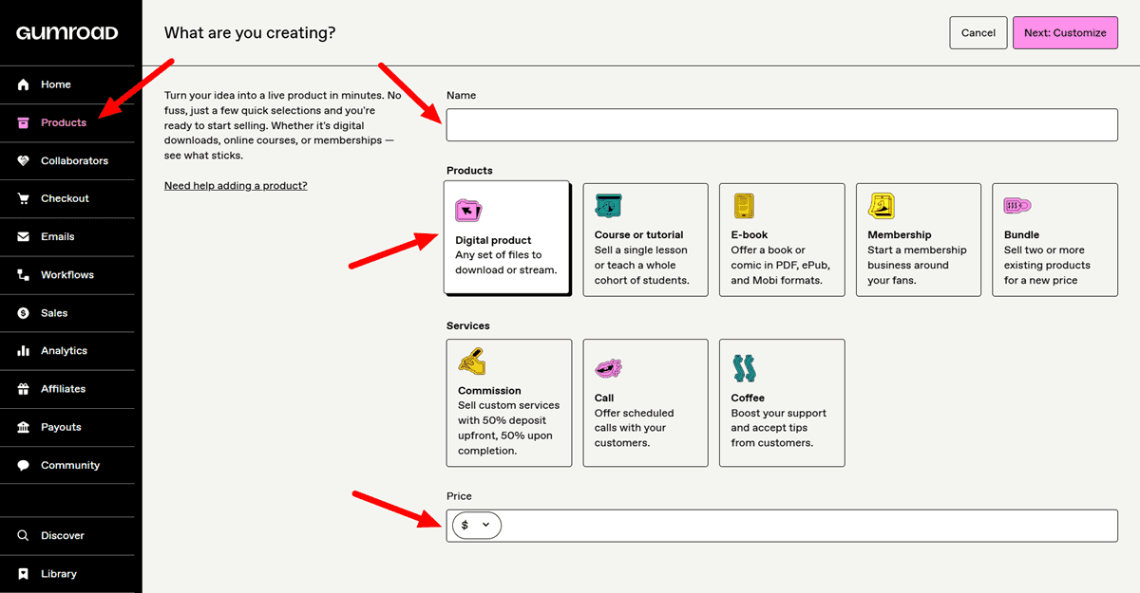Click the Checkout cart icon
The height and width of the screenshot is (593, 1140).
click(x=24, y=198)
